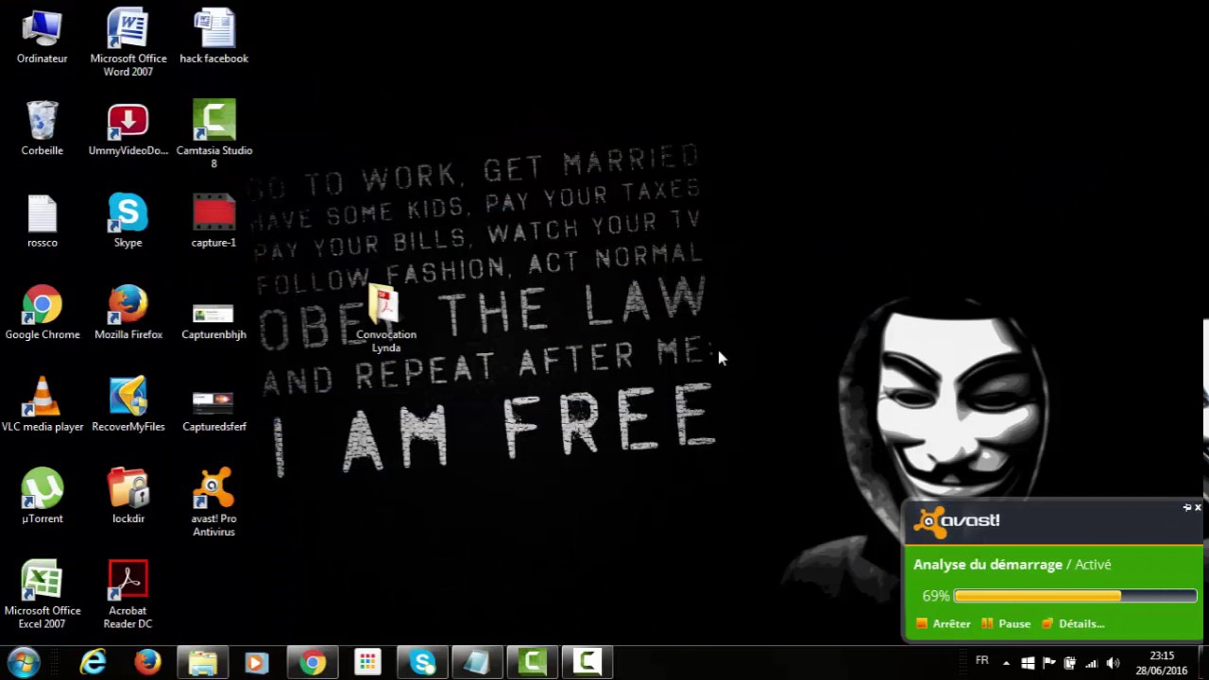This screenshot has width=1209, height=680.
Task: Select the Google Chrome desktop shortcut
Action: coord(43,313)
